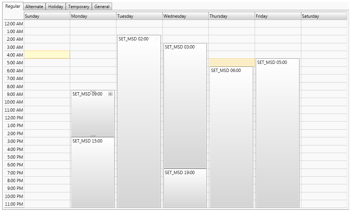Viewport: 352px width, 213px height.
Task: Click the Saturday column header
Action: click(x=324, y=16)
